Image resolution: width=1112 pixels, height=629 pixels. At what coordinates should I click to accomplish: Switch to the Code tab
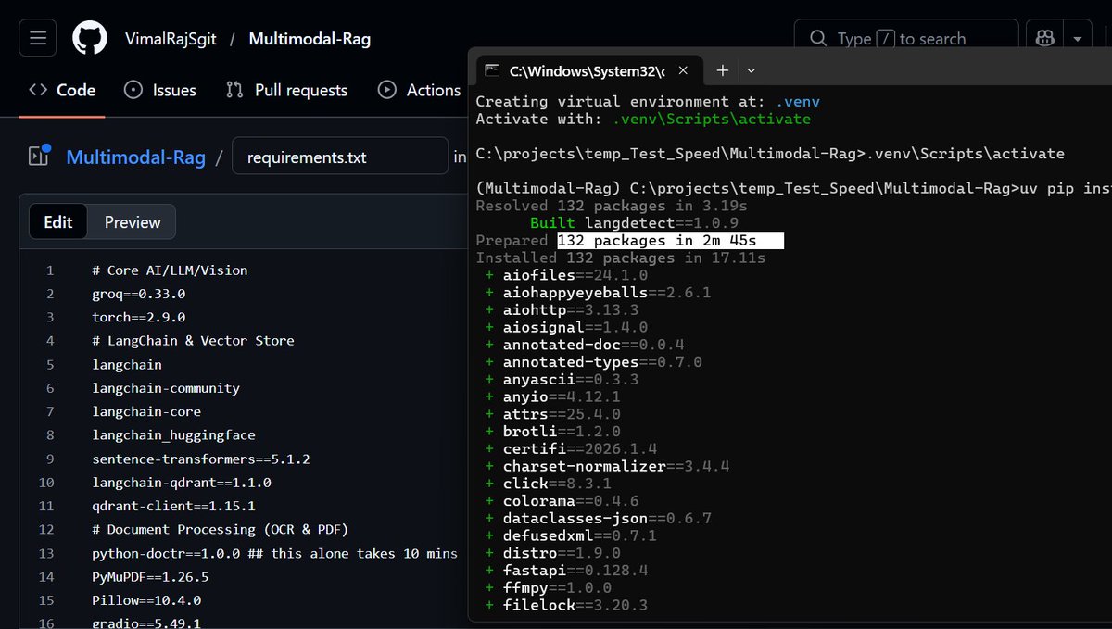click(x=61, y=90)
